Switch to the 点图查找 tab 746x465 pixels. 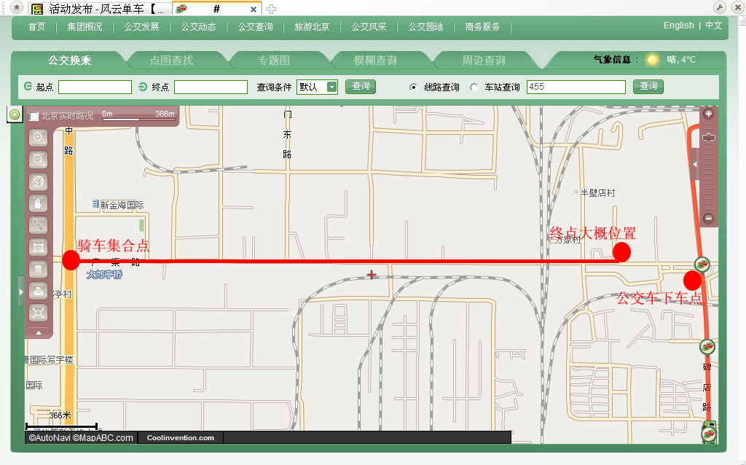(x=171, y=60)
